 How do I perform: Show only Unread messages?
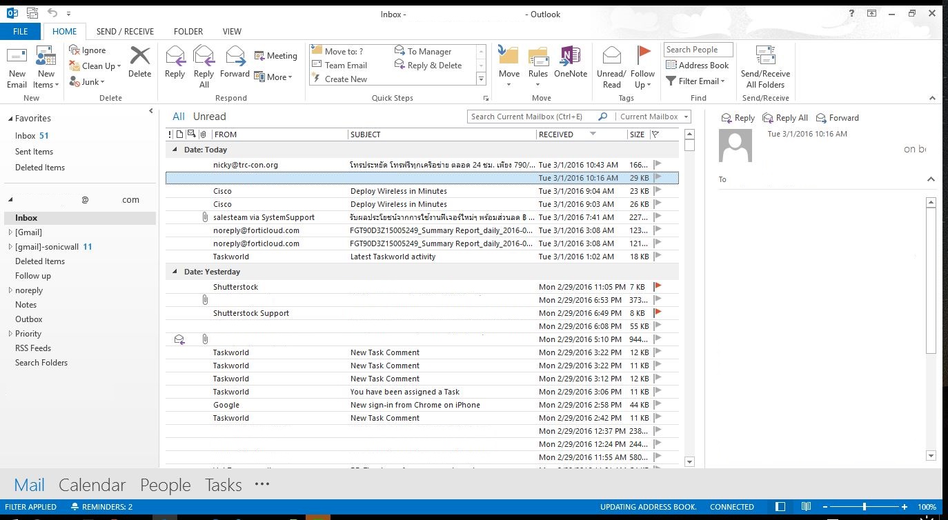click(209, 117)
